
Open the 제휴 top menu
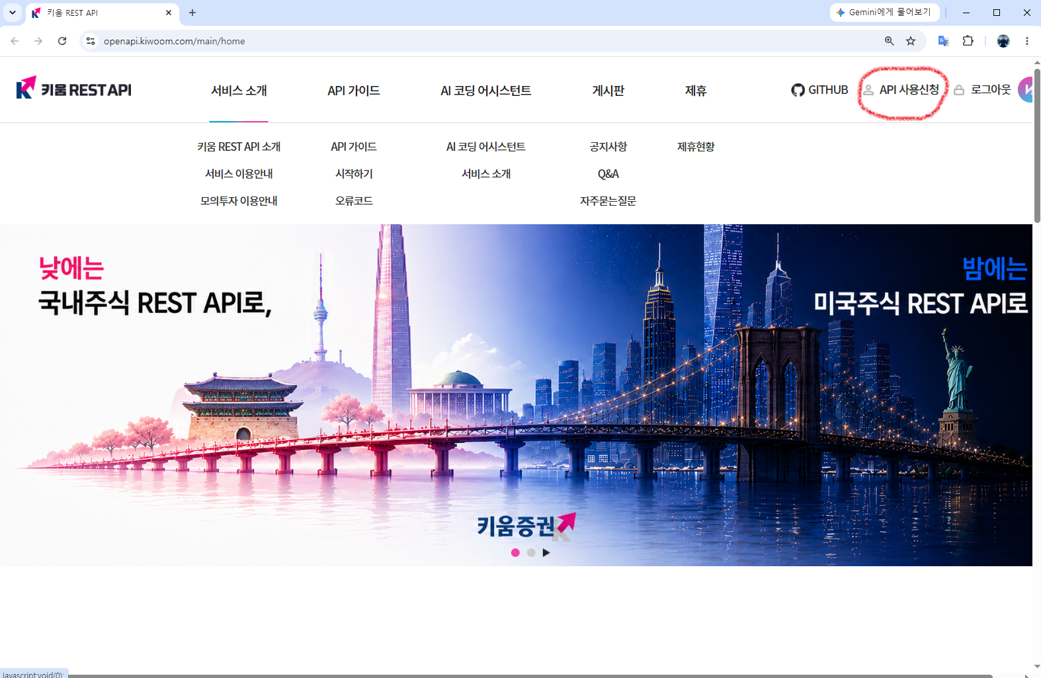tap(696, 91)
